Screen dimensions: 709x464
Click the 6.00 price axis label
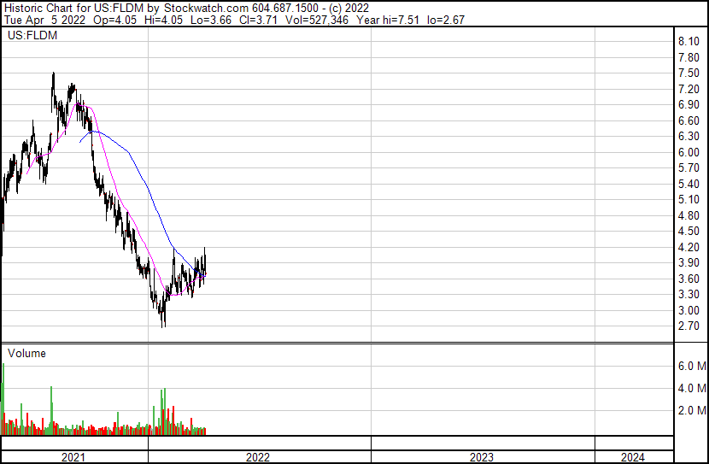688,152
